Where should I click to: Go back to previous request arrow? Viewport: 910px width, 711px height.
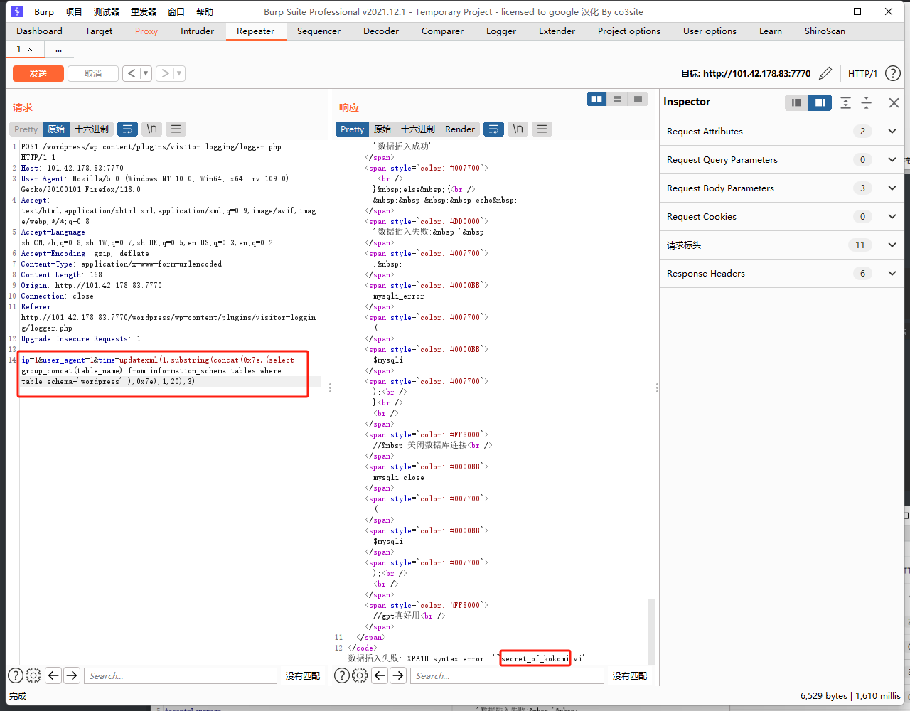click(x=132, y=73)
